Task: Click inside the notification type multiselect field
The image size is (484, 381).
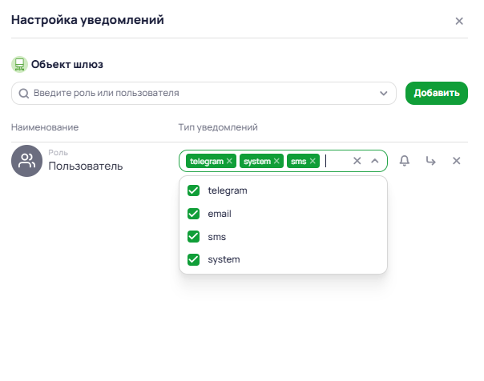Action: tap(337, 161)
